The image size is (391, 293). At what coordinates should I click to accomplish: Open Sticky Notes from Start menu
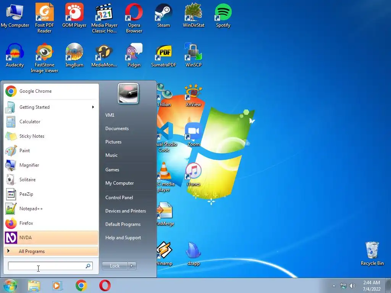51,136
